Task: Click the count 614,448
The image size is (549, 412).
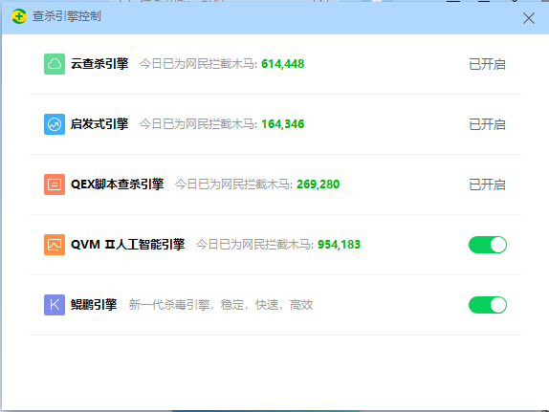Action: pyautogui.click(x=282, y=64)
